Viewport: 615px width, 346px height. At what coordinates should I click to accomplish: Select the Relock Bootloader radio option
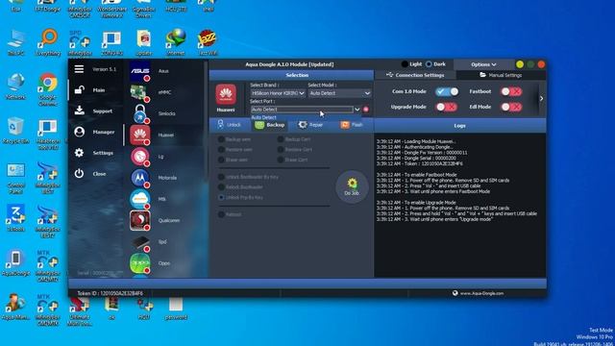point(221,187)
